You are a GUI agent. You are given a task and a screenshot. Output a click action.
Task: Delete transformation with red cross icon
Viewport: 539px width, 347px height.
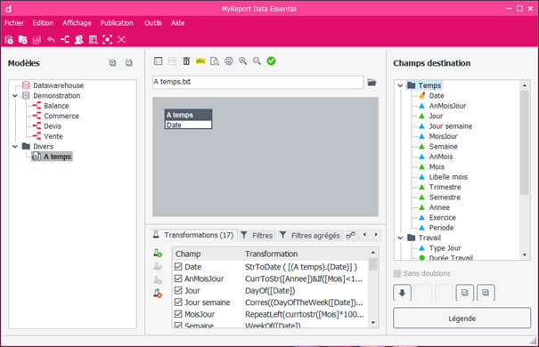pos(158,293)
